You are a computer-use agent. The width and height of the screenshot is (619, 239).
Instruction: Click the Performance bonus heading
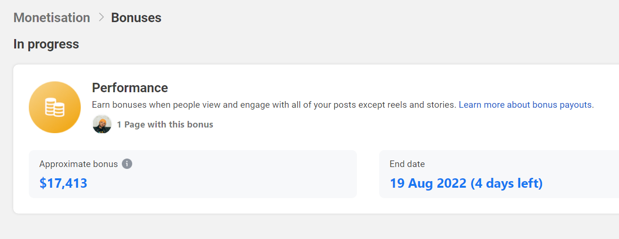tap(130, 88)
